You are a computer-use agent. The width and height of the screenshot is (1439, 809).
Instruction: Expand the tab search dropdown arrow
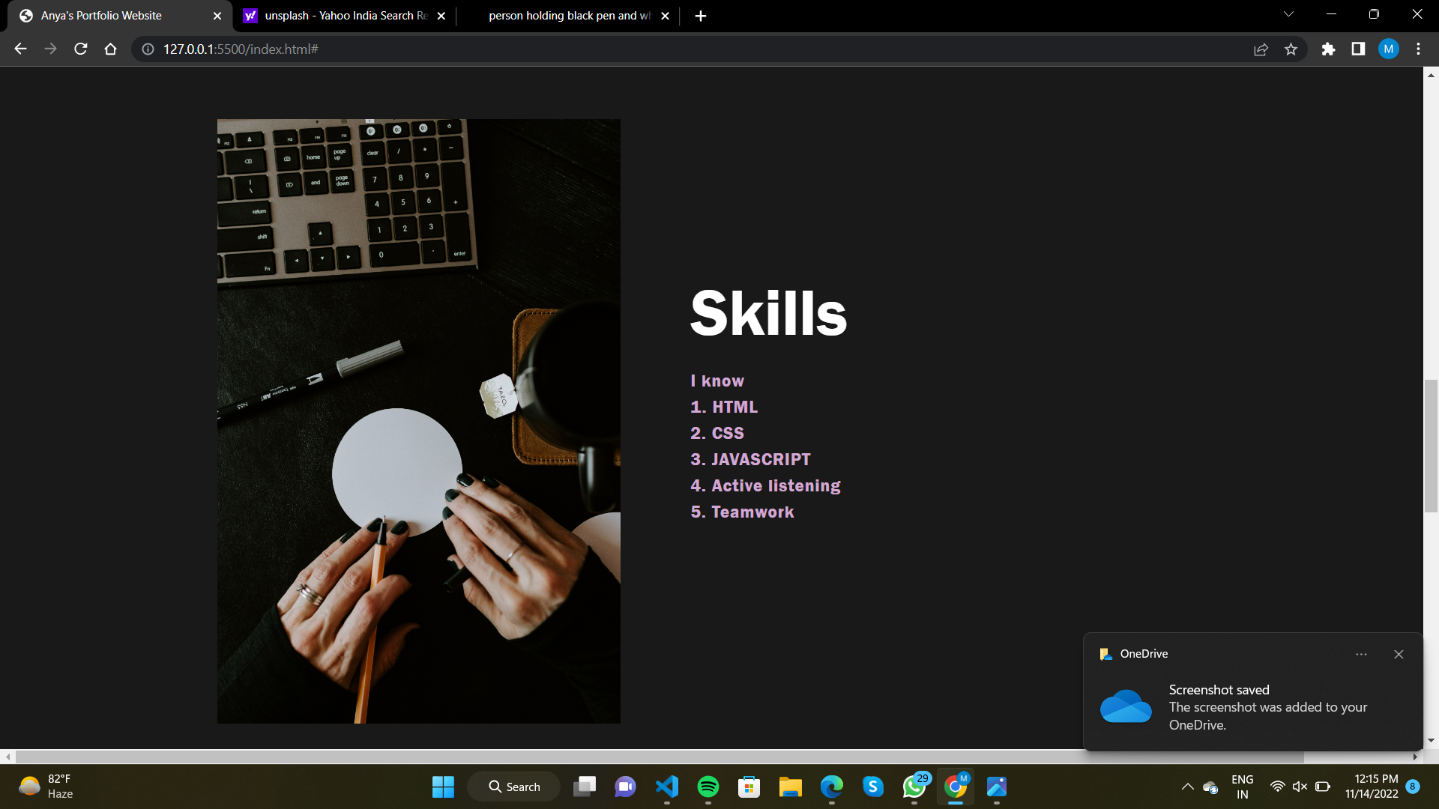(1288, 14)
